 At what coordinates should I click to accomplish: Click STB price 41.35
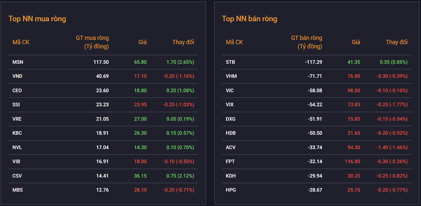[x=354, y=62]
